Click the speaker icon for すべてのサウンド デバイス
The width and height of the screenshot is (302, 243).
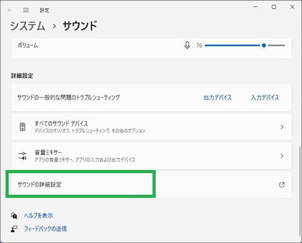coord(22,127)
